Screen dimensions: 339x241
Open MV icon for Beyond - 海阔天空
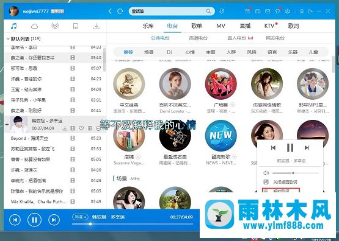(73, 138)
